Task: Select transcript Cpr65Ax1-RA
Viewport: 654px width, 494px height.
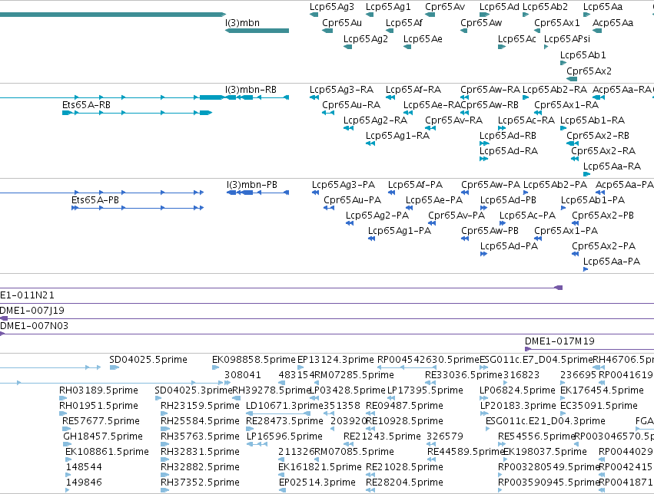Action: [566, 105]
